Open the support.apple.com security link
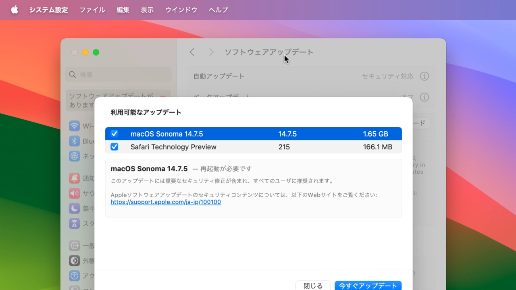 pyautogui.click(x=166, y=202)
